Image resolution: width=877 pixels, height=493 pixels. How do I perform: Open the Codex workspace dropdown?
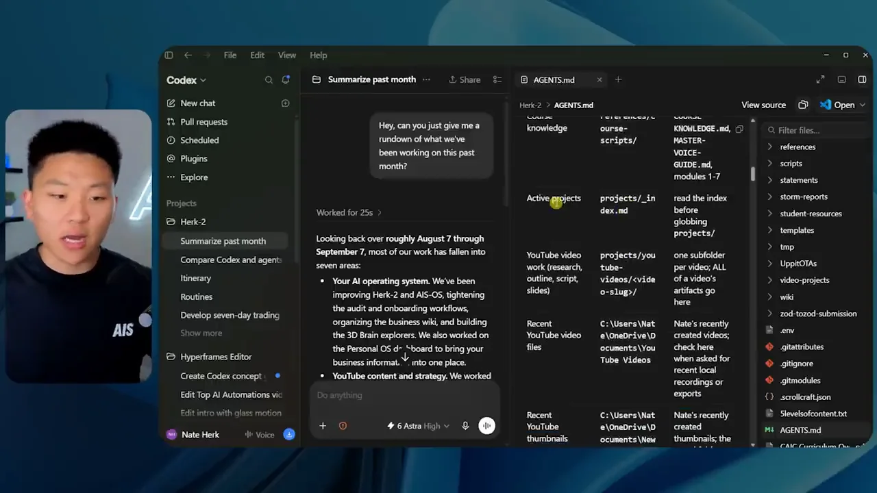point(186,80)
